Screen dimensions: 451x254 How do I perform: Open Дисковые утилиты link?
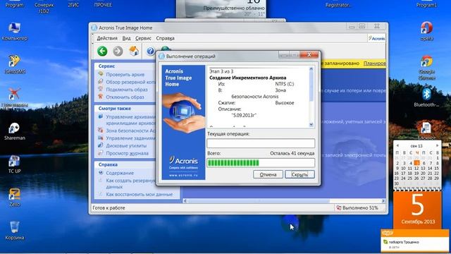coord(126,145)
